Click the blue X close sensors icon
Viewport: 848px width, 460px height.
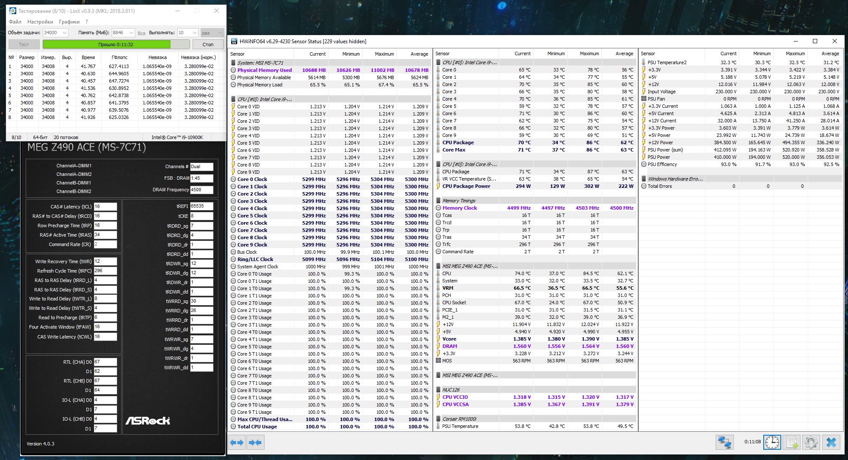[831, 442]
